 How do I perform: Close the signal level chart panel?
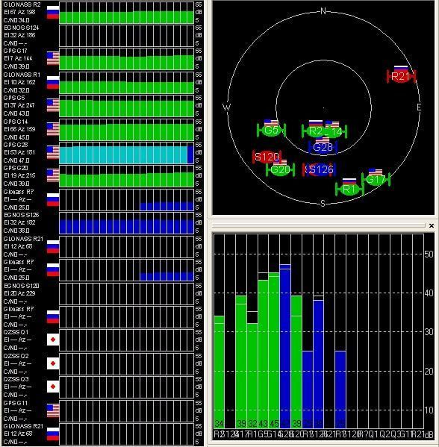click(432, 226)
